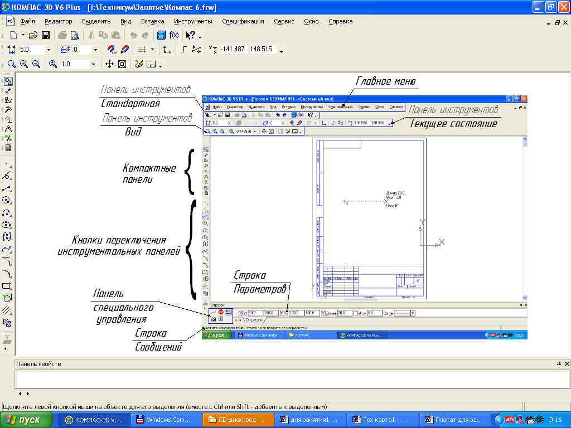The width and height of the screenshot is (571, 428).
Task: Switch to Плакат для за... Word document
Action: pos(454,420)
